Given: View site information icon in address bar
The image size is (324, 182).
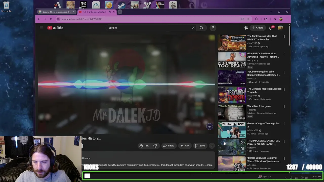Looking at the screenshot, I should [58, 19].
